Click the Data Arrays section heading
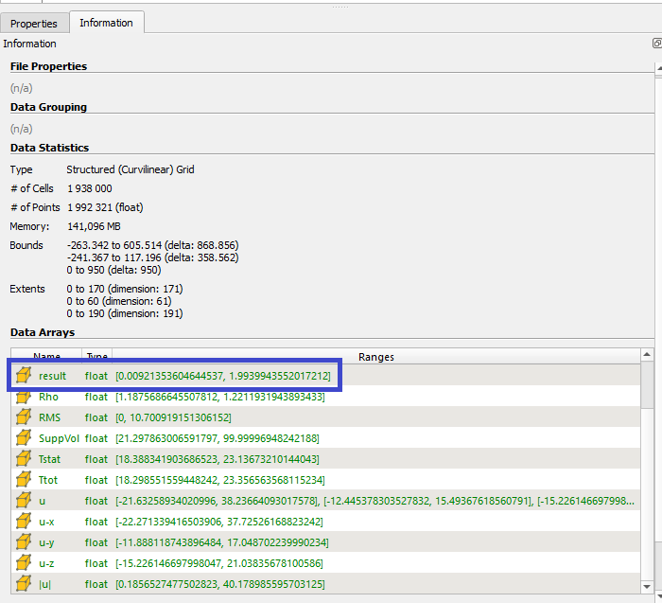The image size is (662, 603). tap(43, 332)
